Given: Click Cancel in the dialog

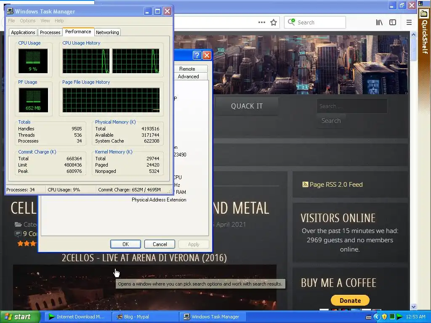Looking at the screenshot, I should 160,244.
